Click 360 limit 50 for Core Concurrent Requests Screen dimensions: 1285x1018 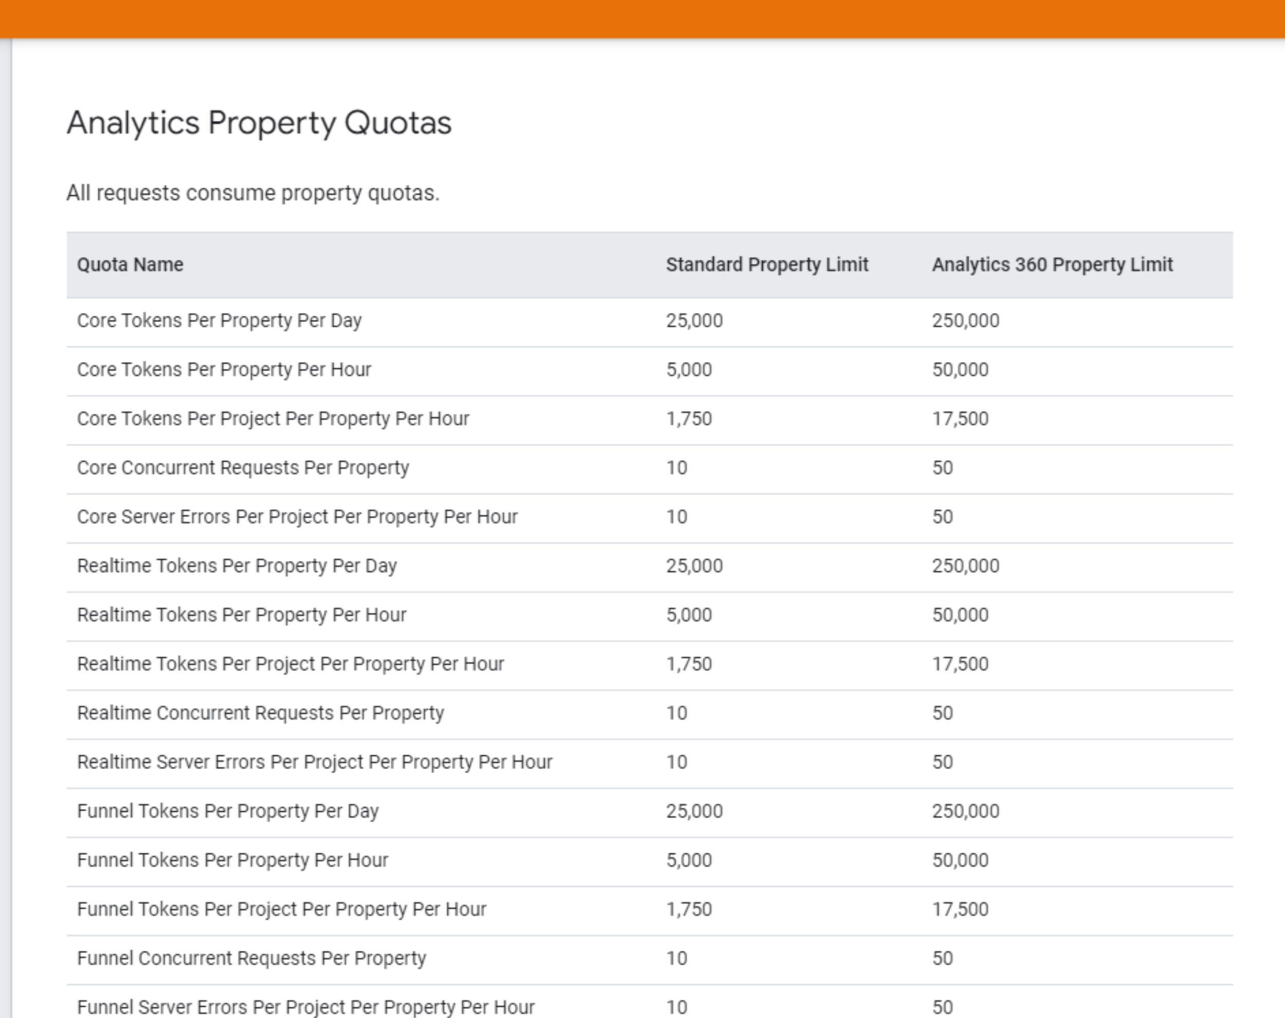[x=943, y=468]
